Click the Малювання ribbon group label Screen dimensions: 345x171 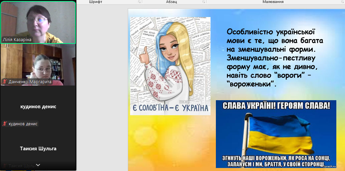pos(273,2)
